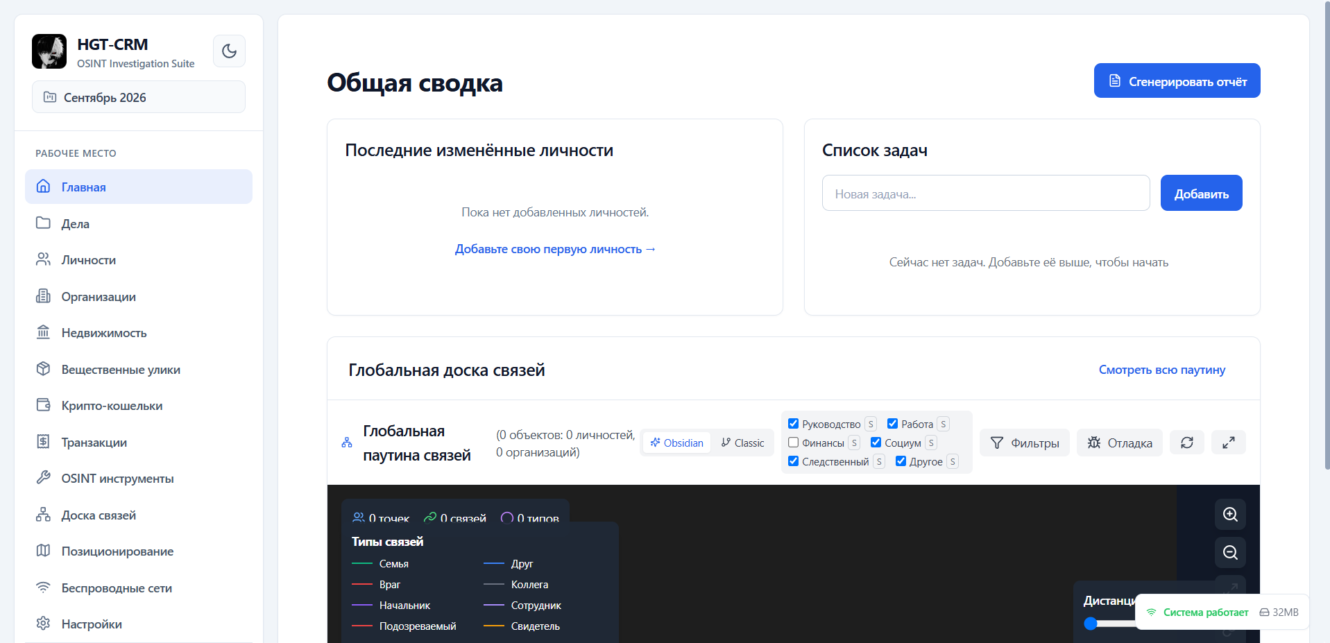Click the 0 точек counter

[381, 517]
